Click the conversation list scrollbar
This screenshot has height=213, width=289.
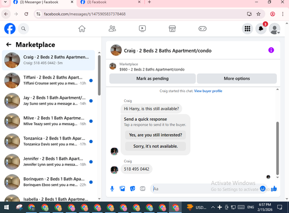coord(99,75)
